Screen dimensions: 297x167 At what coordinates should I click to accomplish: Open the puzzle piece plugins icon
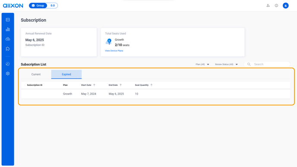click(8, 49)
